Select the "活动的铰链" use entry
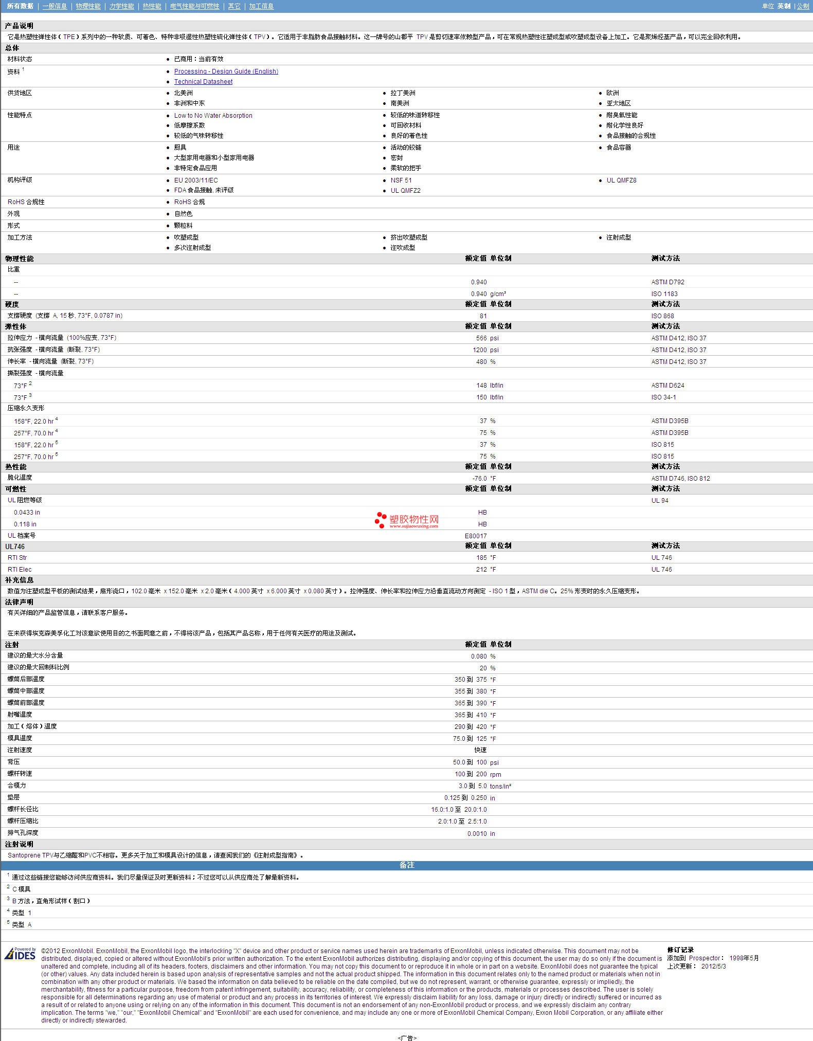This screenshot has width=813, height=1041. 406,148
